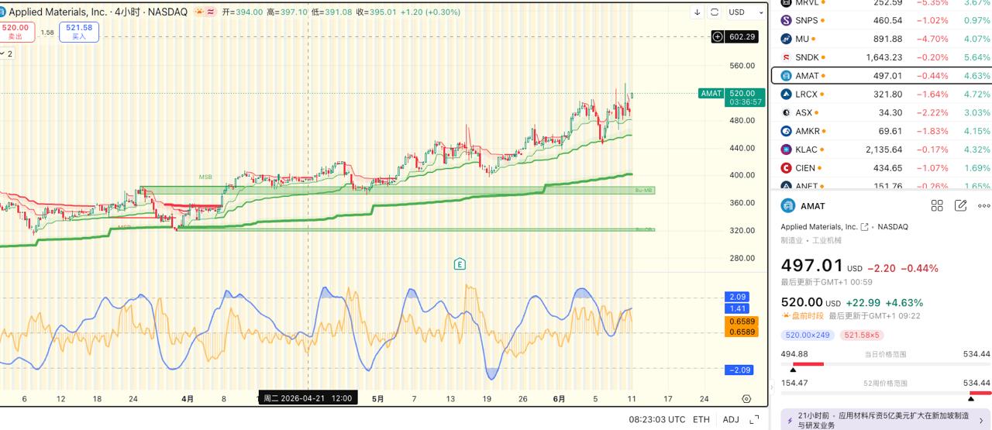Click the panel collapse handle beside the chart
992x430 pixels.
tap(771, 387)
